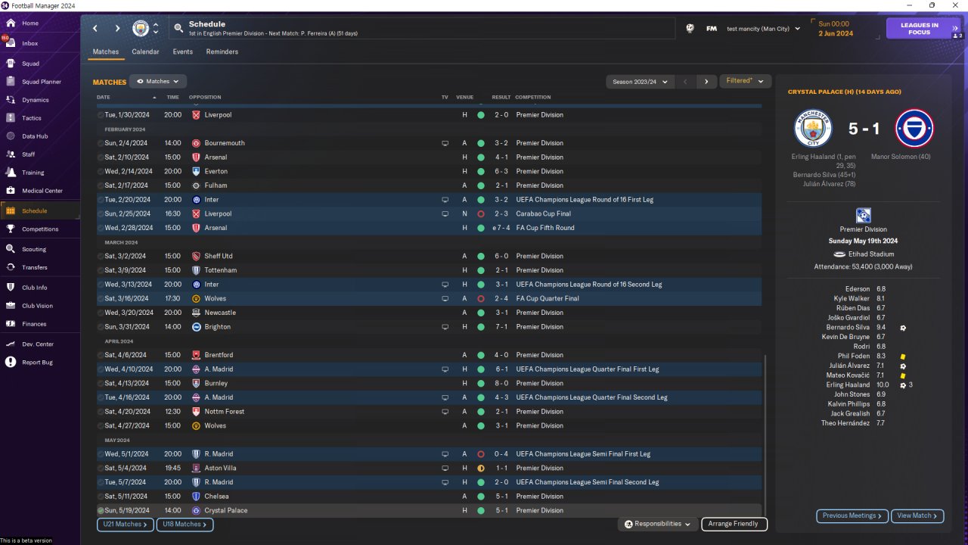Screen dimensions: 968x545
Task: Select the row marker for Sun 2/4/2024 Bournemouth
Action: point(101,143)
